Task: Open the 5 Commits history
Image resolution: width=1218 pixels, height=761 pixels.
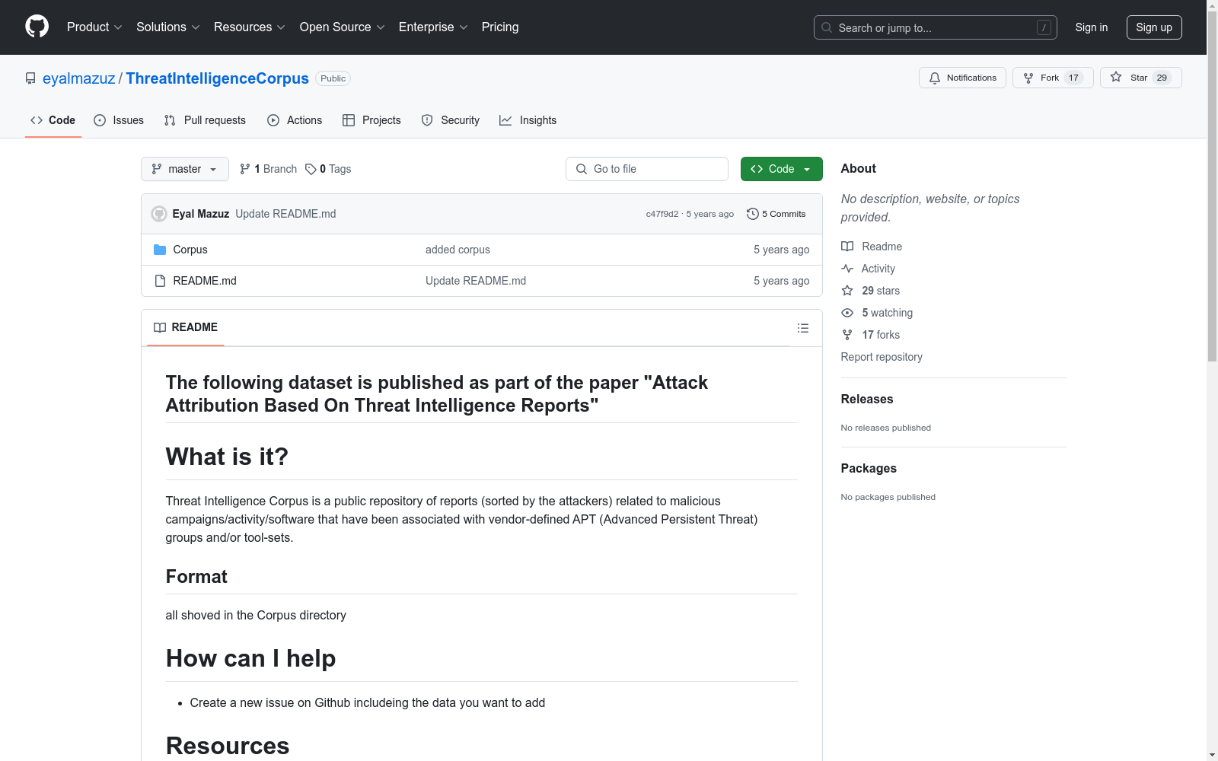Action: tap(776, 214)
